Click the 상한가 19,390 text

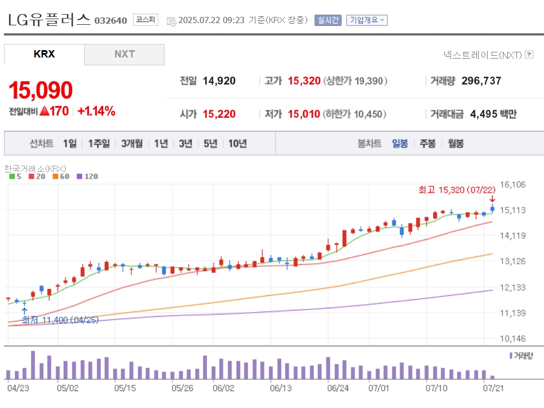point(355,81)
